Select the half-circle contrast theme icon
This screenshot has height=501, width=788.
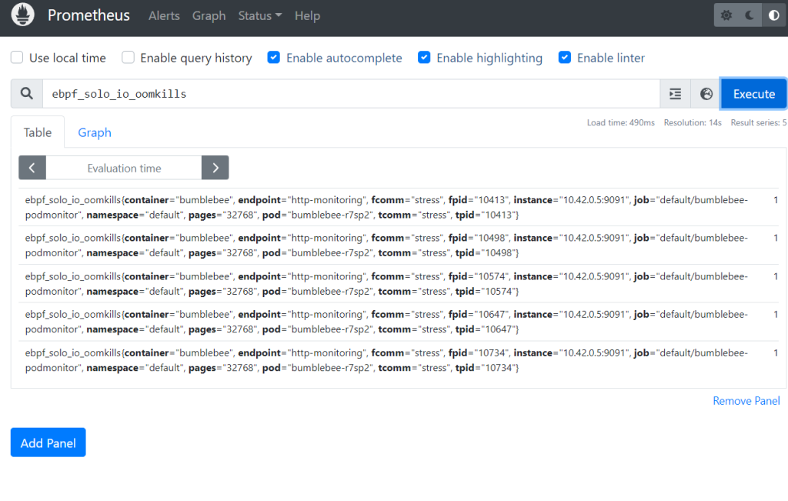(774, 15)
